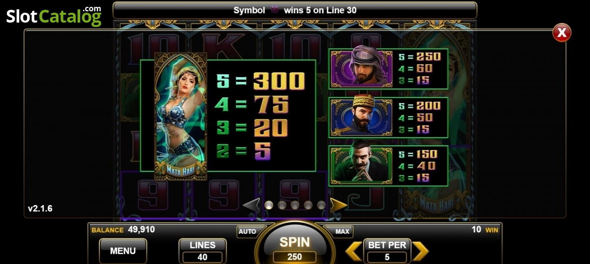Screen dimensions: 590x264
Task: Click the turbaned man symbol icon
Action: coord(363,69)
